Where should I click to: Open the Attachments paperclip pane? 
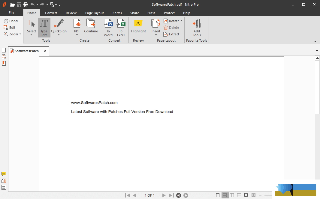[x=4, y=181]
